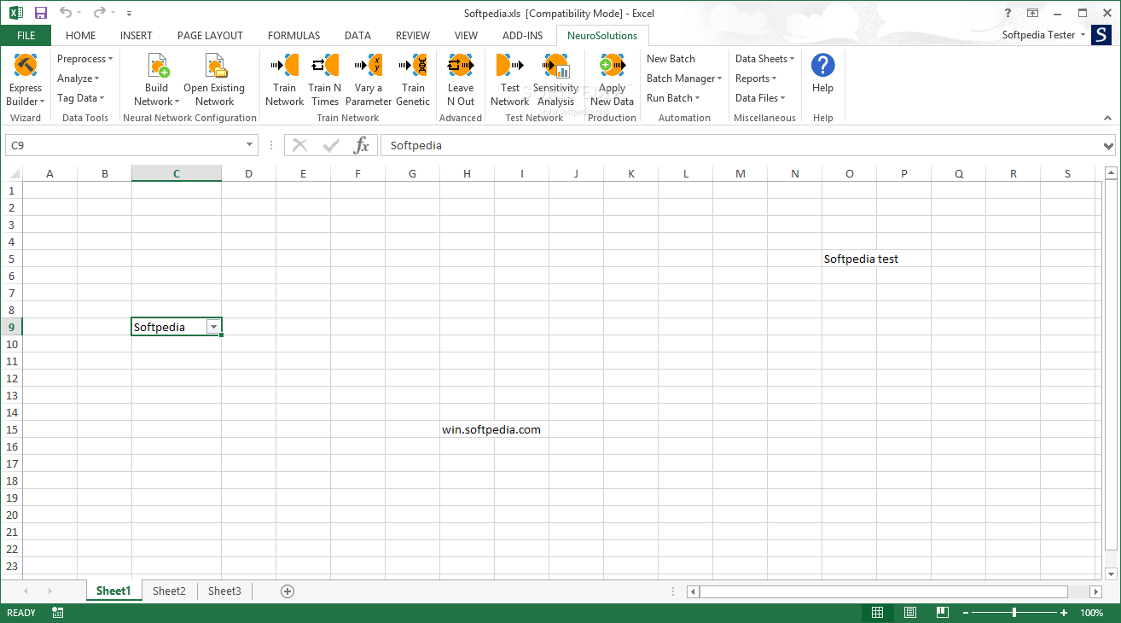This screenshot has height=623, width=1121.
Task: Open the Batch Manager dropdown
Action: pyautogui.click(x=684, y=79)
